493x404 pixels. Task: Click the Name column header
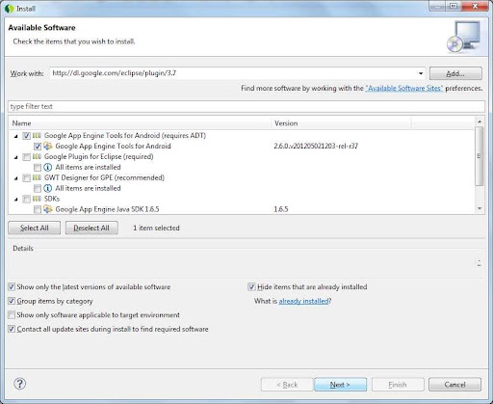pyautogui.click(x=140, y=123)
